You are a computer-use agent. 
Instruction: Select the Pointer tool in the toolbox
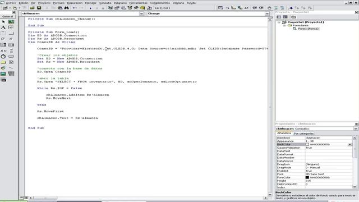click(3, 22)
